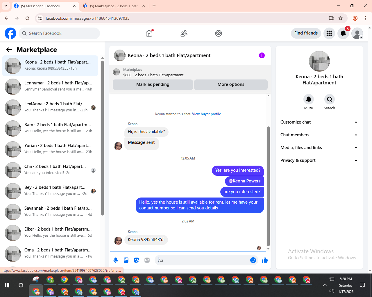Image resolution: width=372 pixels, height=297 pixels.
Task: Click the chat message list scrollbar
Action: (268, 186)
